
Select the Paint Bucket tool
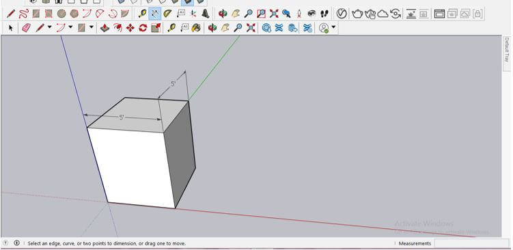click(x=196, y=28)
